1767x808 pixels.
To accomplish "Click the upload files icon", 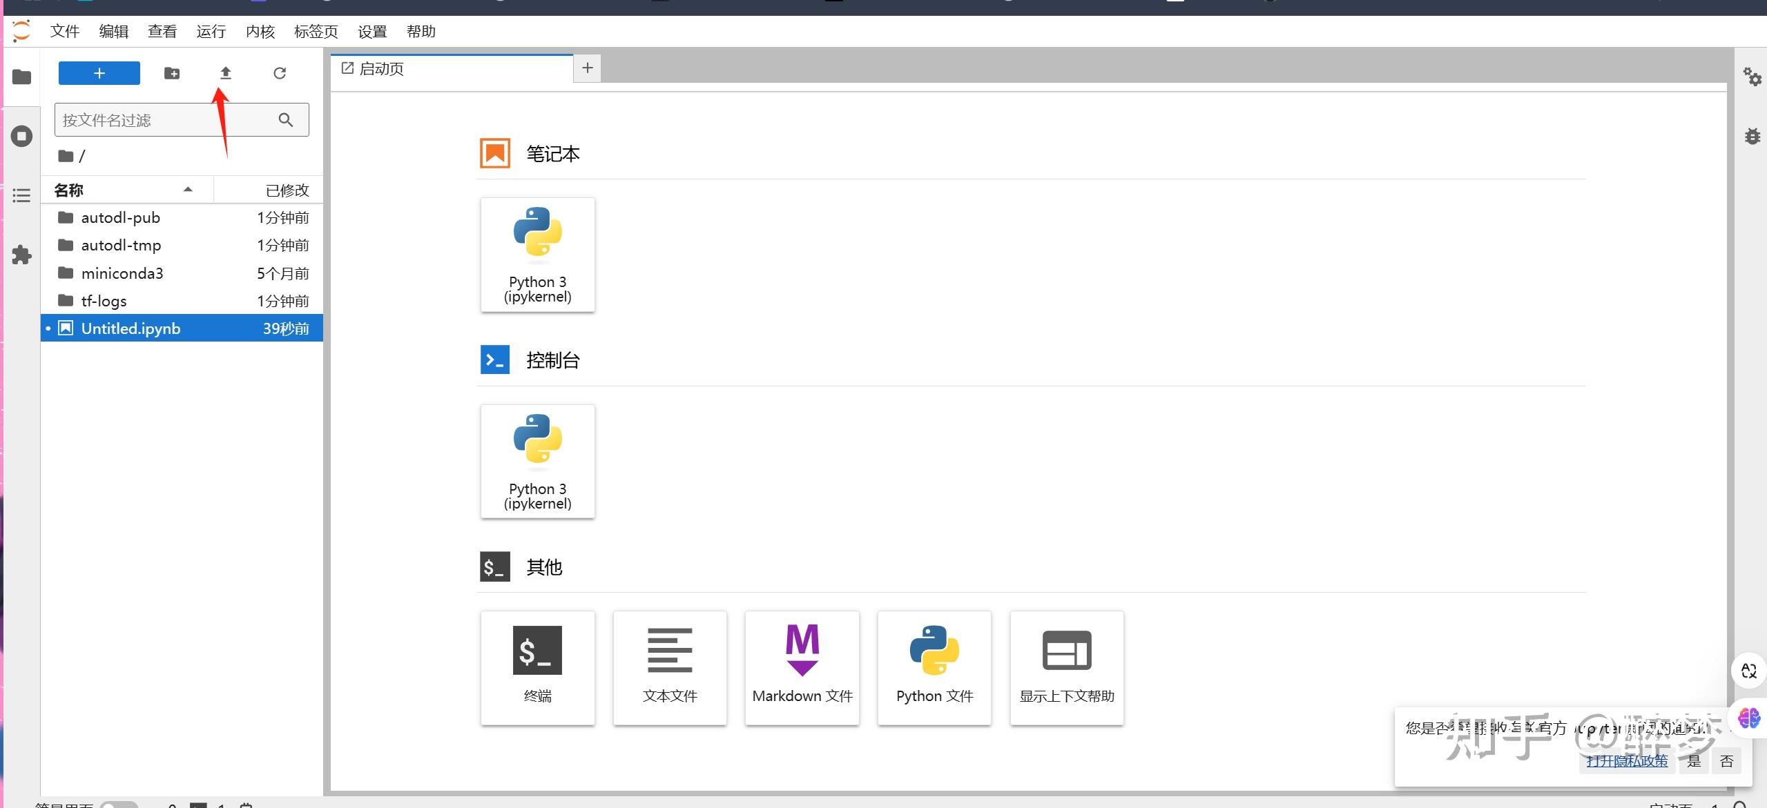I will pyautogui.click(x=225, y=73).
